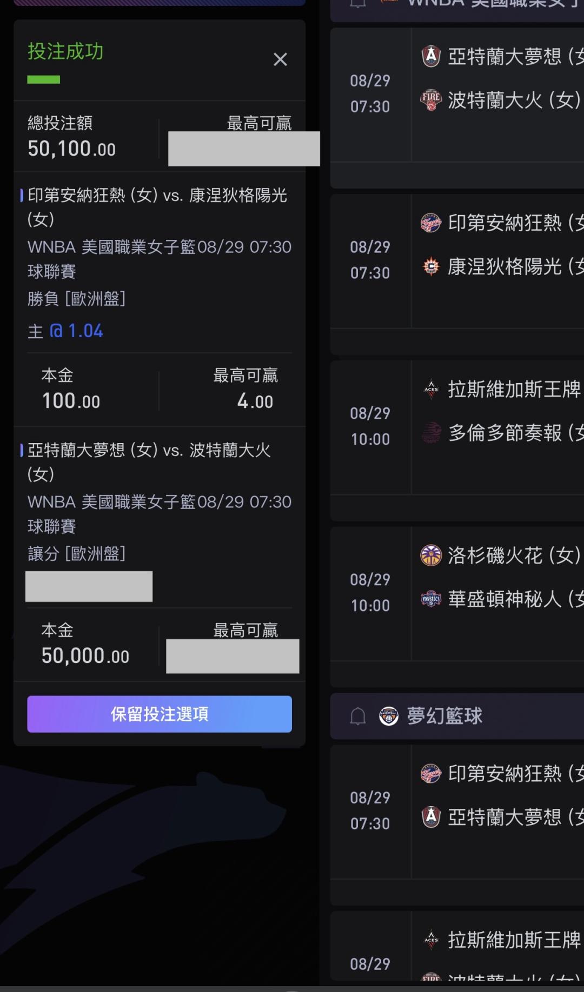Click the Indiana Fever logo in WNBA list
584x992 pixels.
click(431, 223)
